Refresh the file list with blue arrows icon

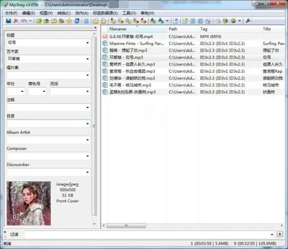coord(77,21)
